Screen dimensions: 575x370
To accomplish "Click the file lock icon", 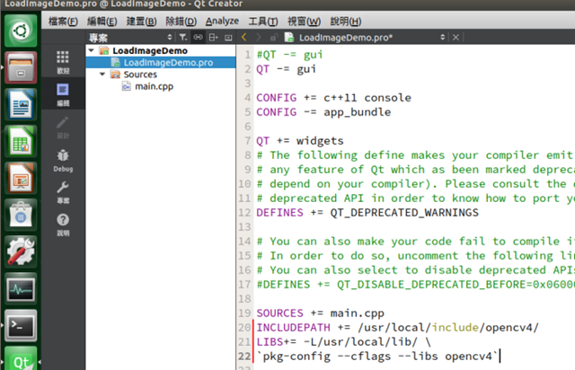I will pos(274,38).
